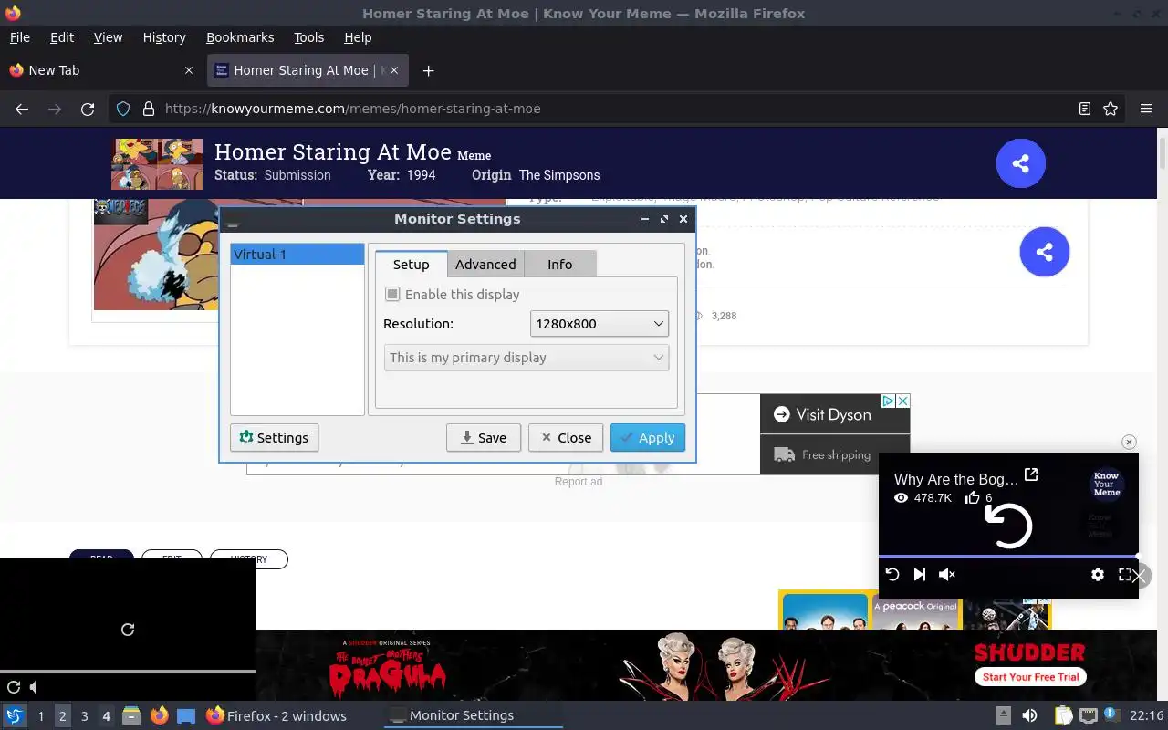Toggle Enable this display checkbox
The image size is (1168, 730).
pyautogui.click(x=392, y=294)
